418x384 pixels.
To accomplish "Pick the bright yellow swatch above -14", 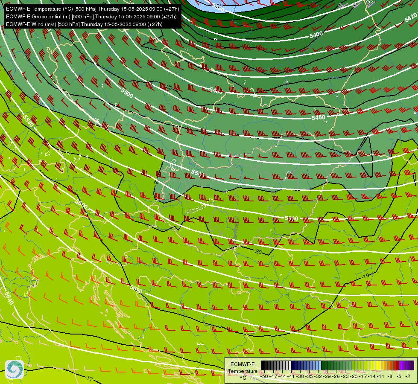I will (x=374, y=365).
